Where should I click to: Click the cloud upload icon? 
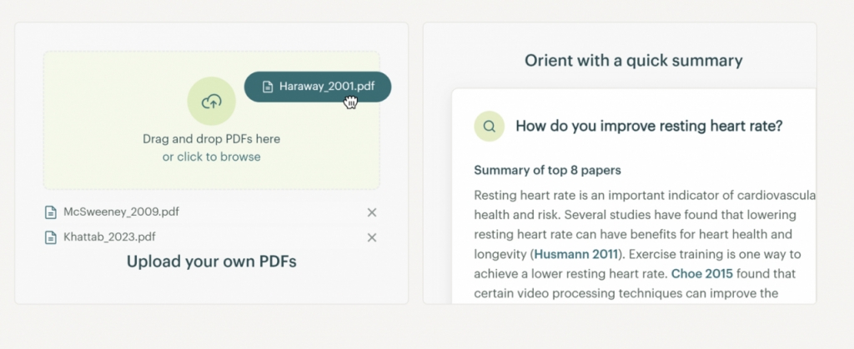point(212,102)
